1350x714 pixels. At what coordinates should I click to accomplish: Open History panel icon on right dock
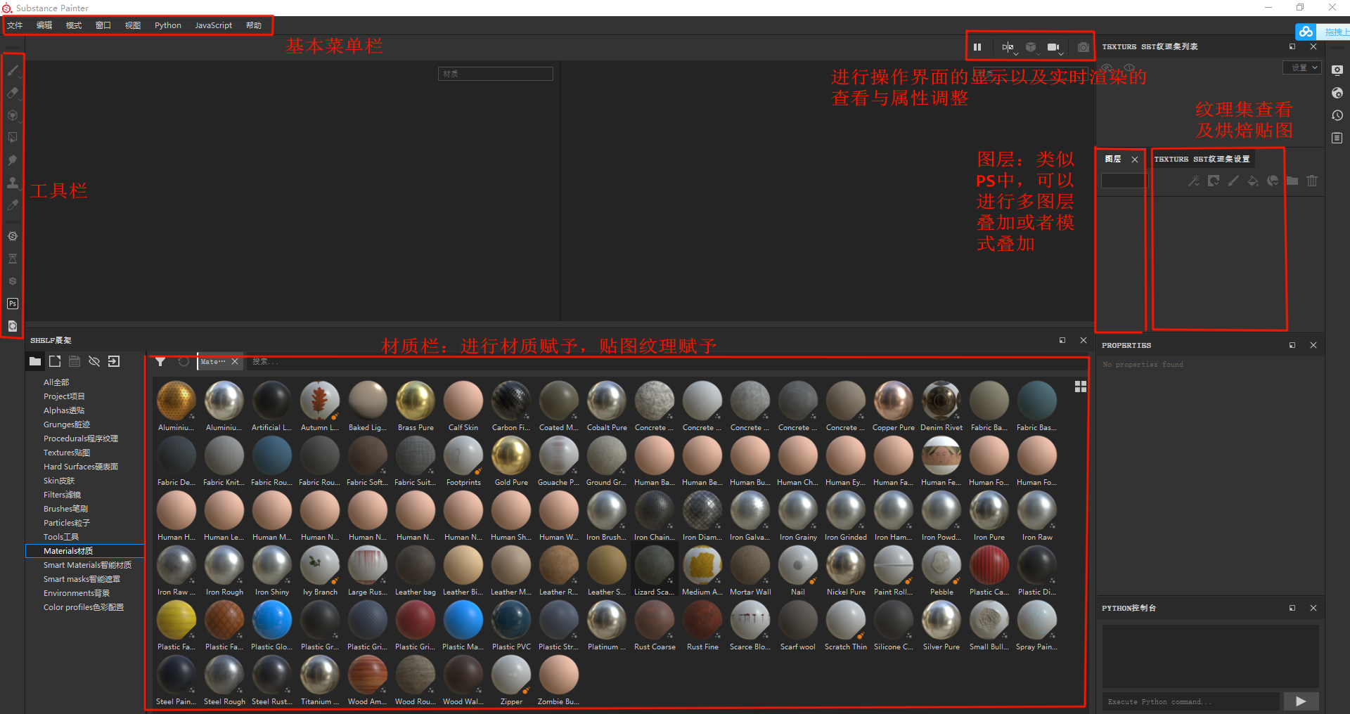(x=1337, y=115)
